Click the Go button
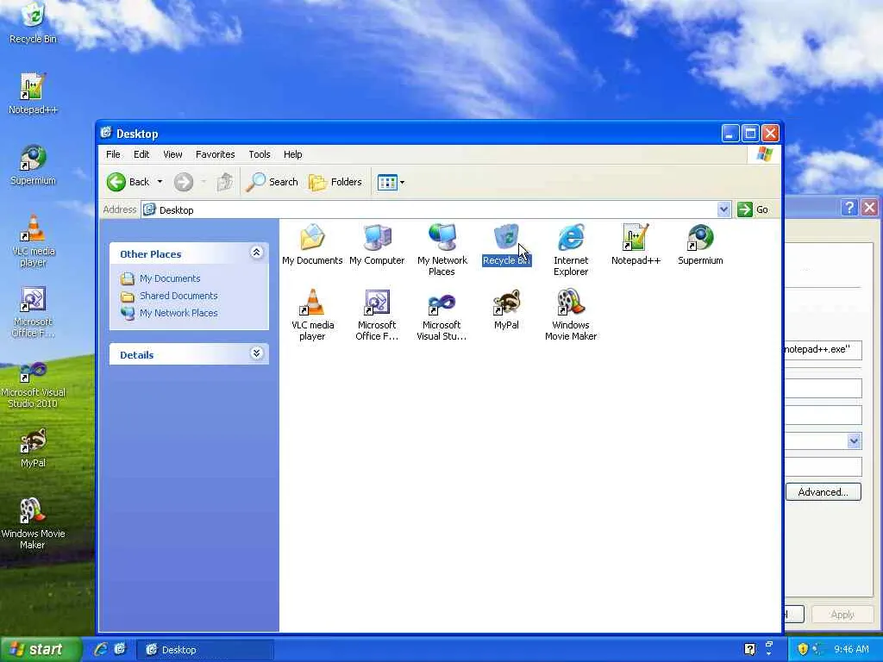The image size is (883, 662). tap(754, 209)
